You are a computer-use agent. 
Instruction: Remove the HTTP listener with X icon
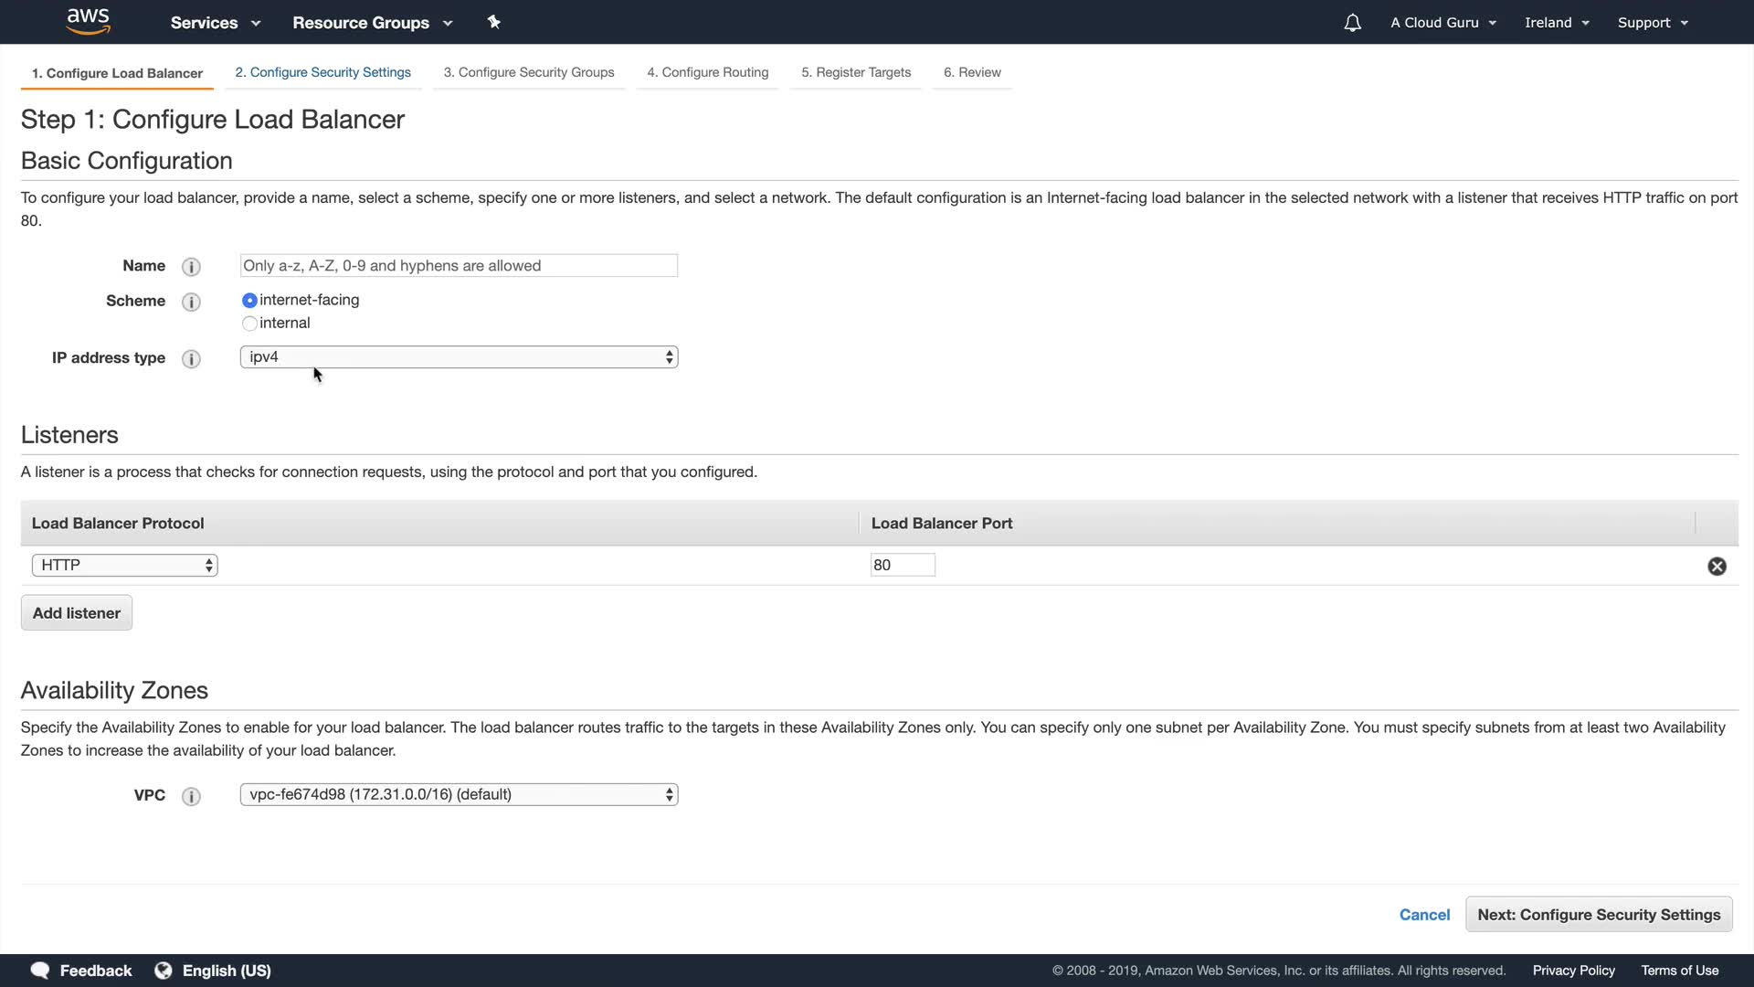1717,567
